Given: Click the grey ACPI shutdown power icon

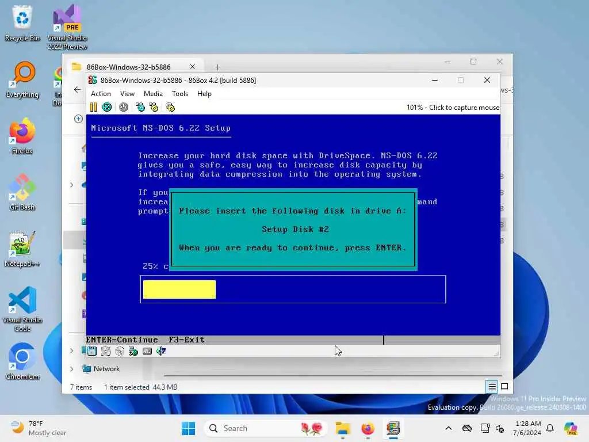Looking at the screenshot, I should pos(124,108).
